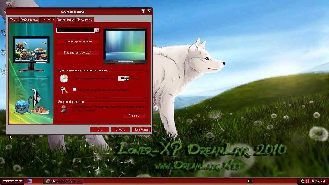
Task: Close the Свойства: Экран dialog
Action: point(149,11)
